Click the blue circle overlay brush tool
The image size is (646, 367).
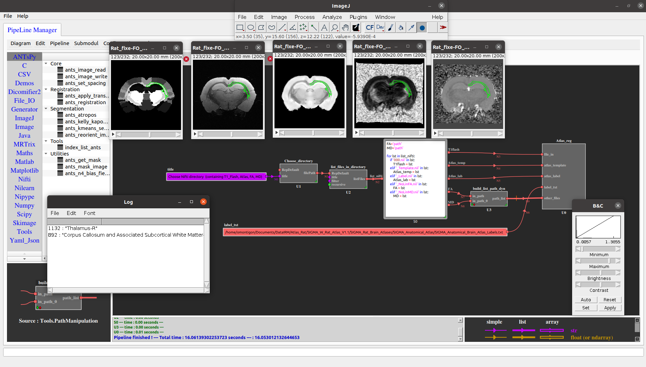coord(422,28)
